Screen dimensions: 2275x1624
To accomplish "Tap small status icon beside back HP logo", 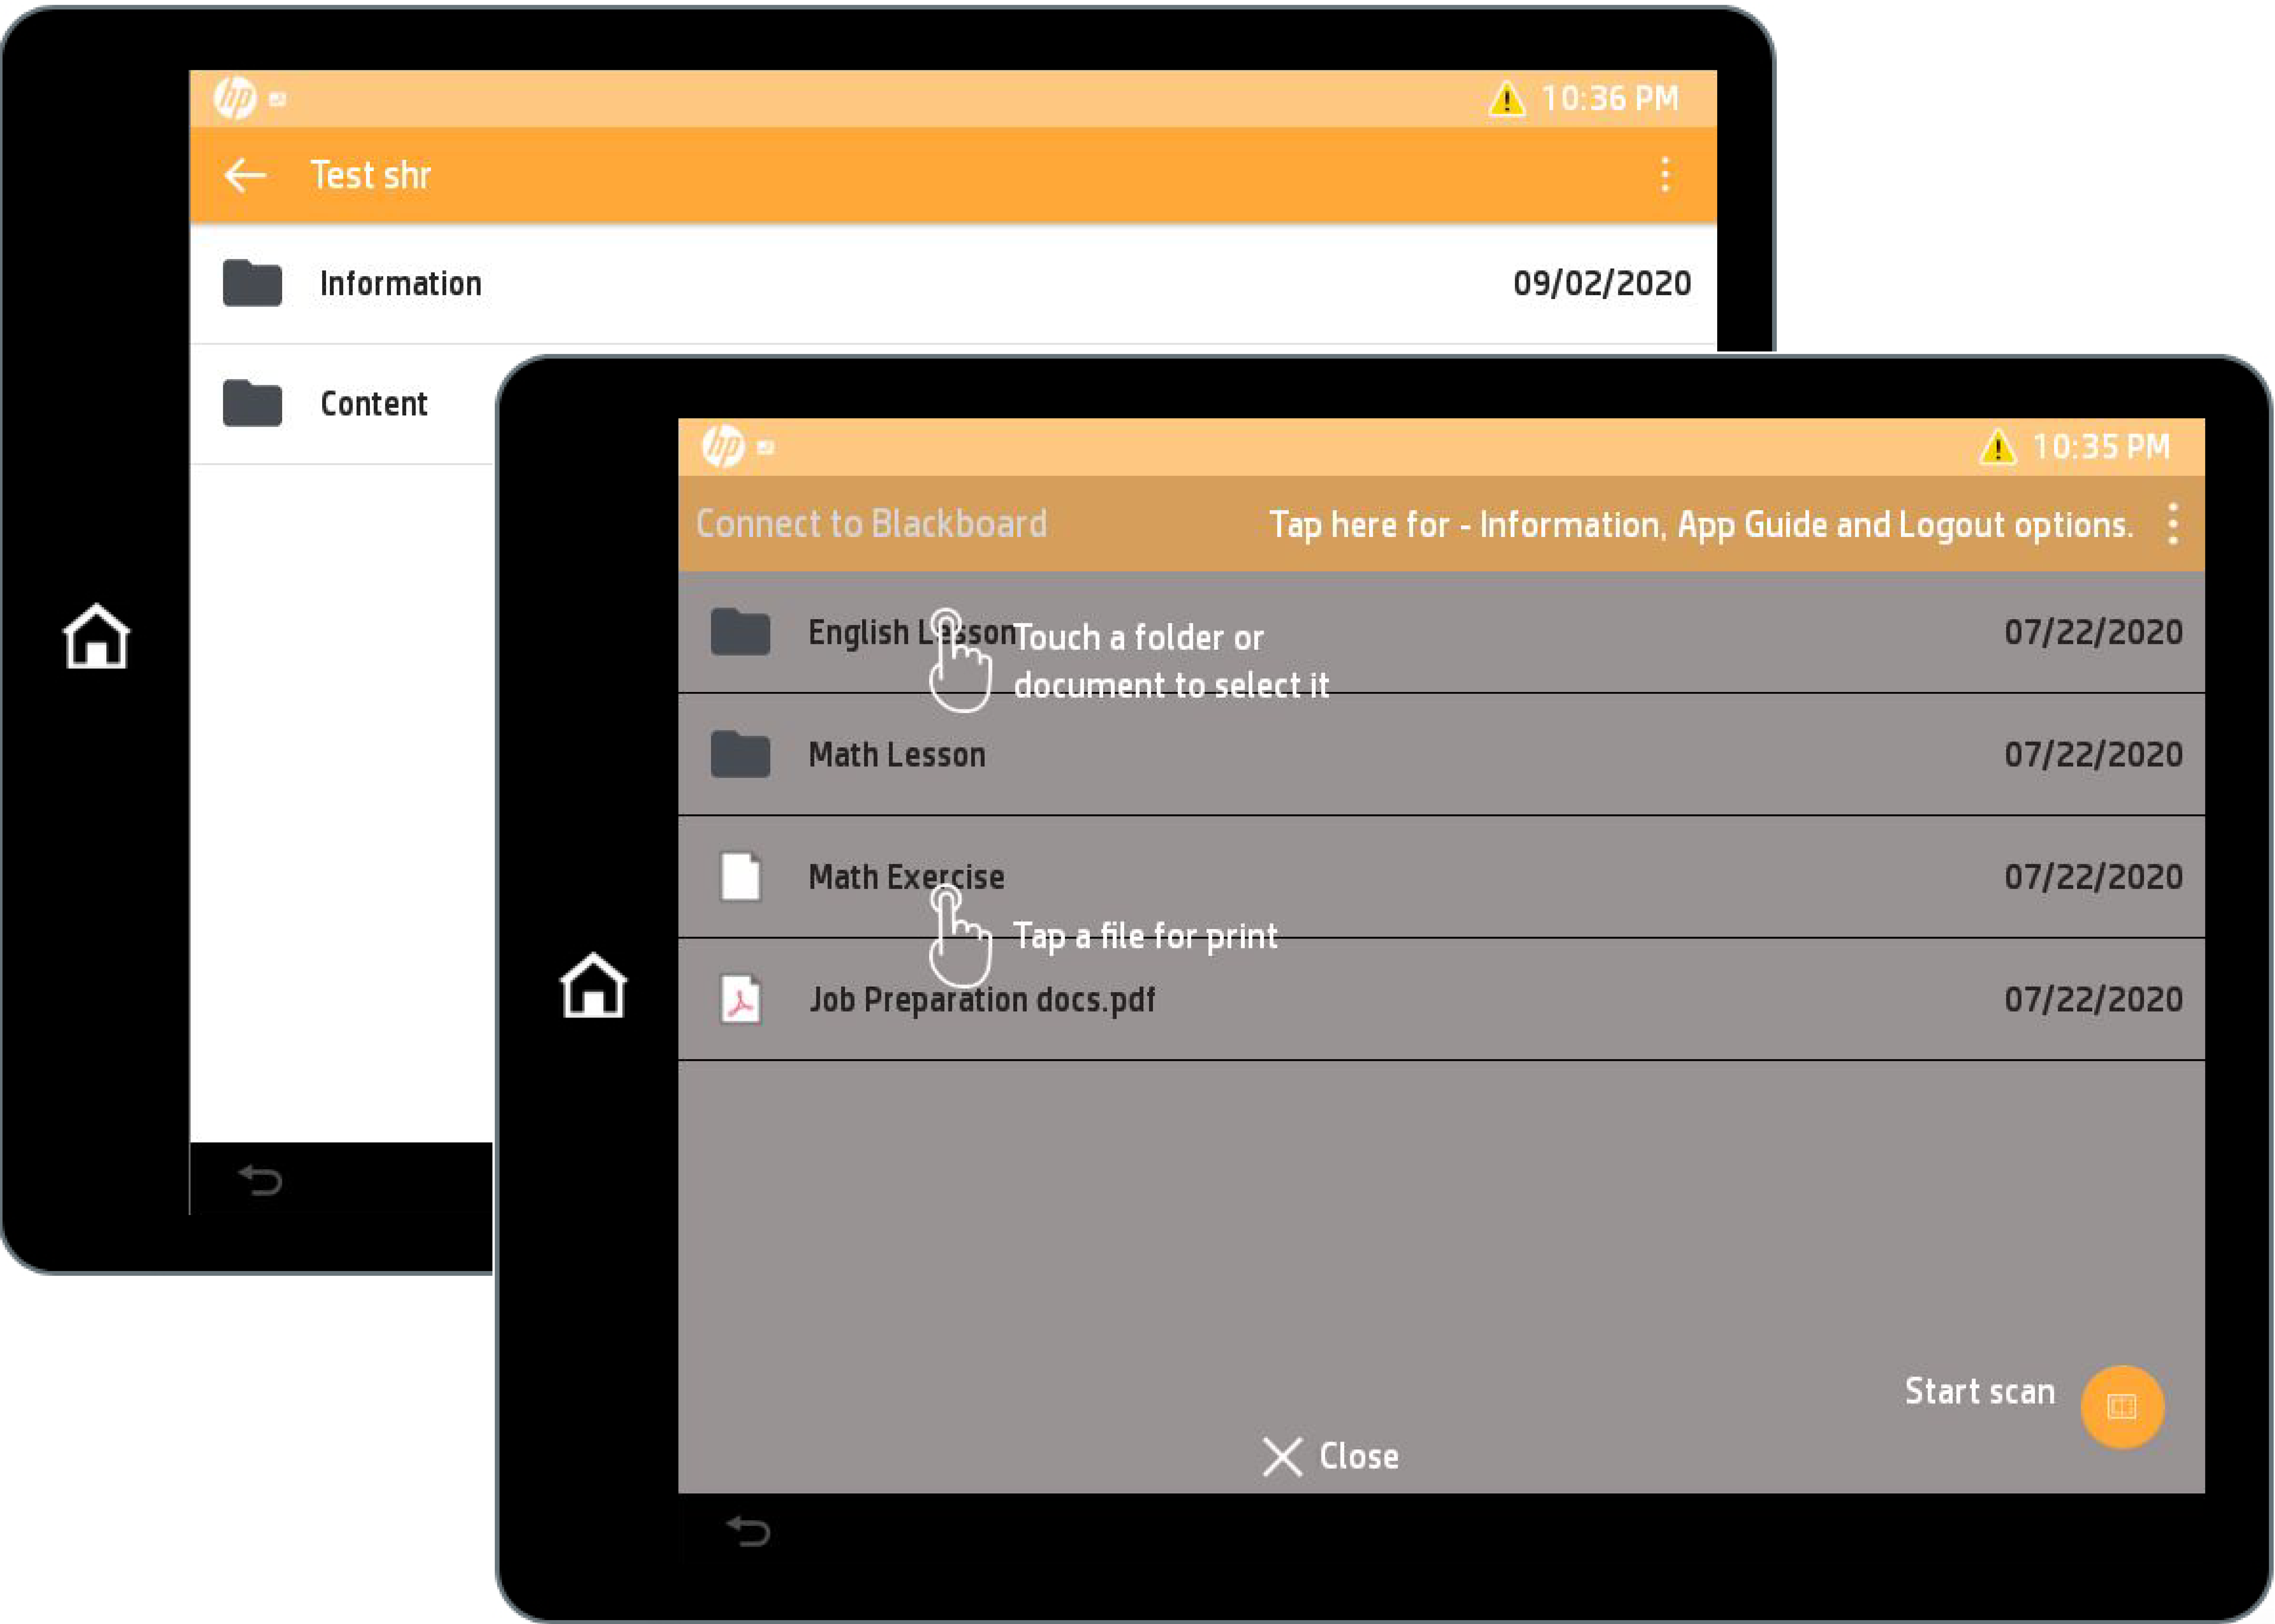I will click(278, 99).
